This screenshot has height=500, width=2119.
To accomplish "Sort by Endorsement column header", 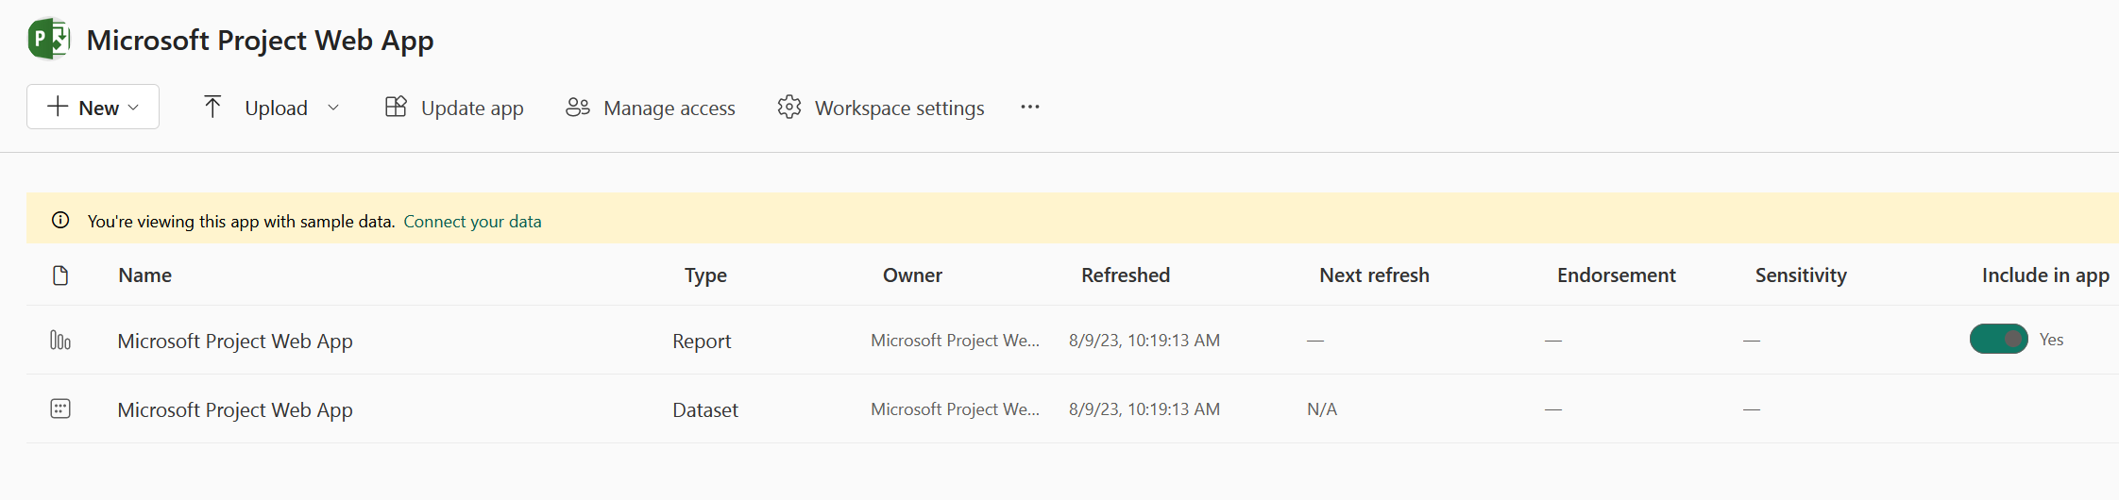I will pos(1617,275).
